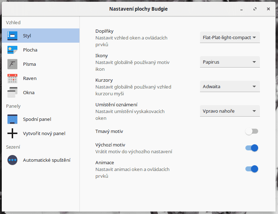Click the Spodní panel icon

pyautogui.click(x=12, y=119)
